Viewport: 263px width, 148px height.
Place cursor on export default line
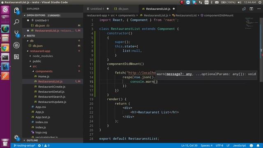tap(129, 139)
